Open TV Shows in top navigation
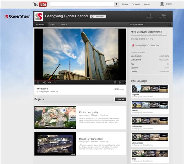 coord(136,4)
